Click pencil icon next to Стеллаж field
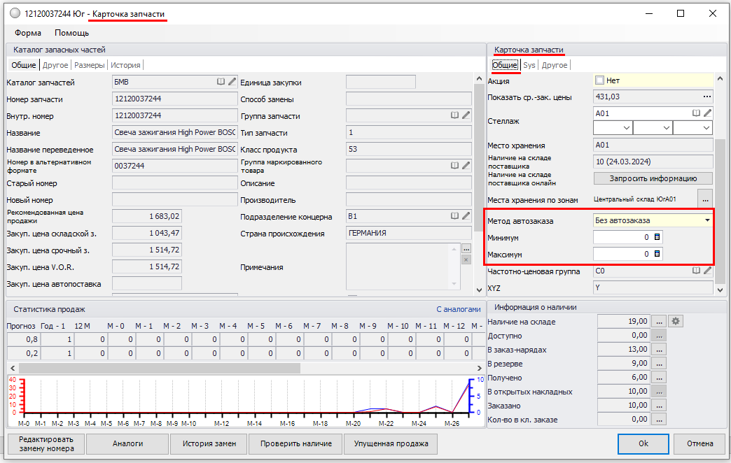Viewport: 731px width, 463px height. [x=707, y=113]
